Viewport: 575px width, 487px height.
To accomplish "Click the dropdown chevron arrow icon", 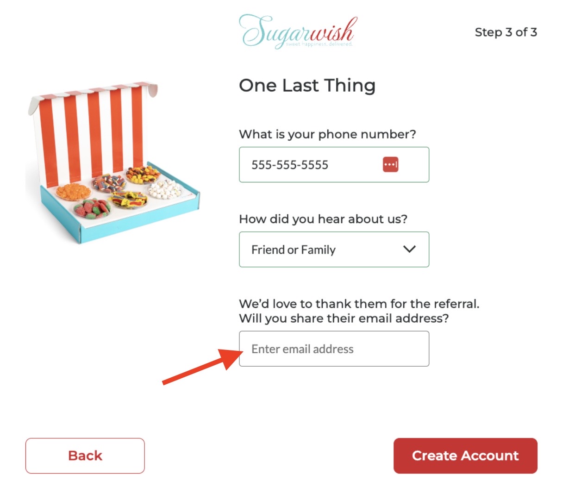I will [409, 249].
